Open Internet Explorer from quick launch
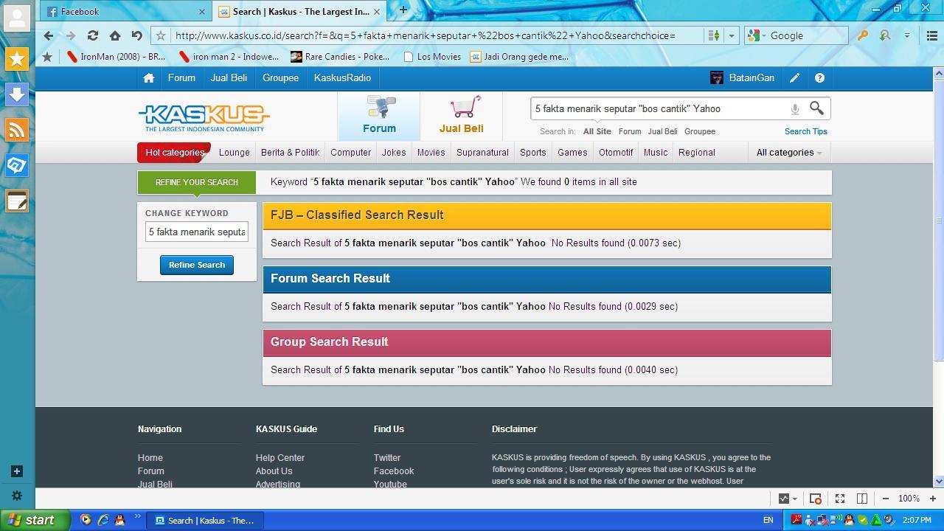The image size is (944, 531). (x=103, y=520)
